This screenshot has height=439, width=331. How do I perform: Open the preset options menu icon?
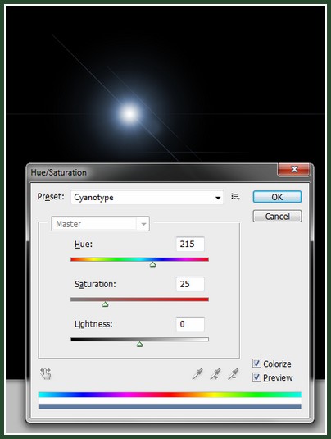(x=235, y=197)
